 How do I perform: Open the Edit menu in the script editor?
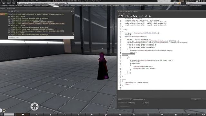point(124,14)
